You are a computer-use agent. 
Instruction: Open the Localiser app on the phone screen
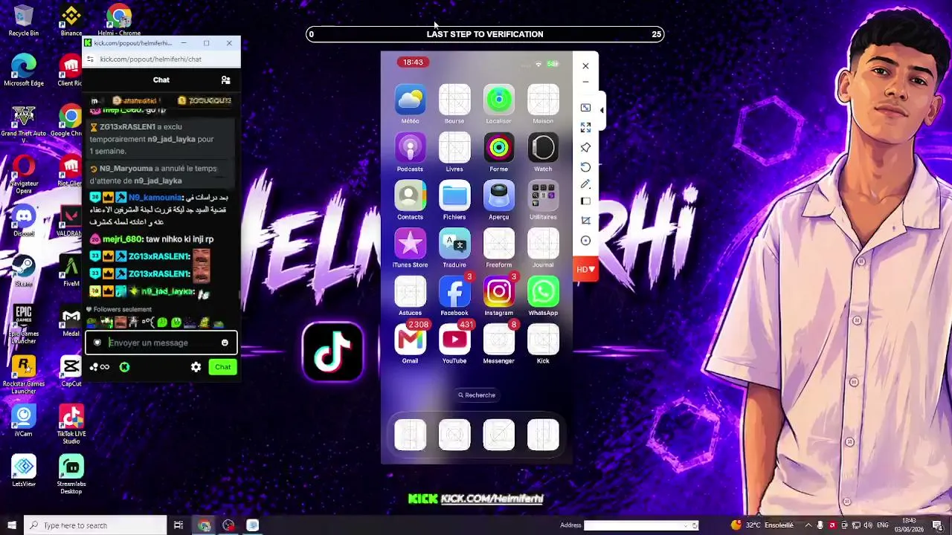pyautogui.click(x=498, y=100)
